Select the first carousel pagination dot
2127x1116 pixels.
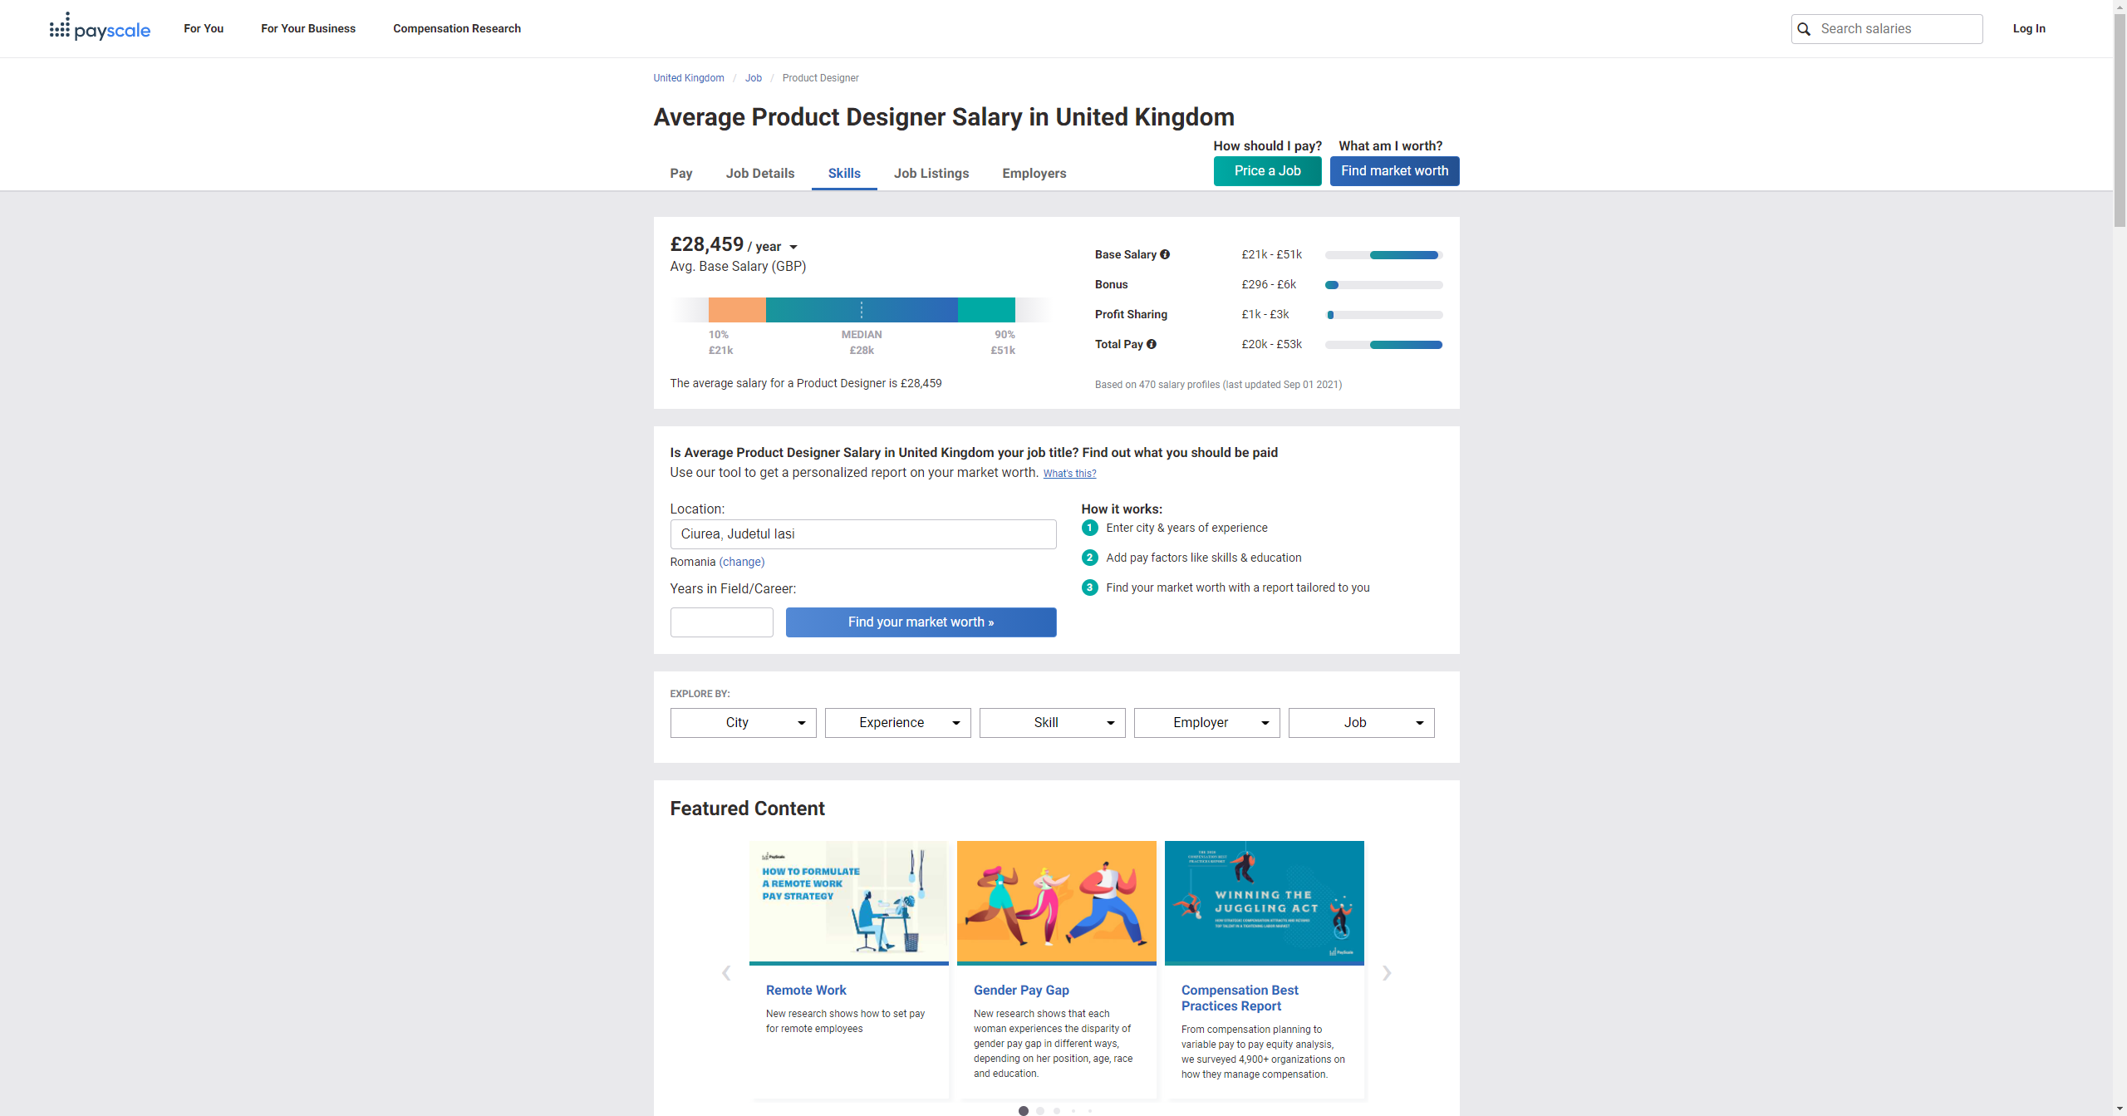click(1024, 1110)
